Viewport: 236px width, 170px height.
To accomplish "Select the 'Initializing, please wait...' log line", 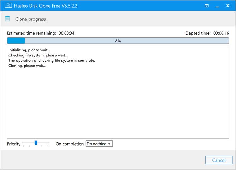I will pos(29,50).
